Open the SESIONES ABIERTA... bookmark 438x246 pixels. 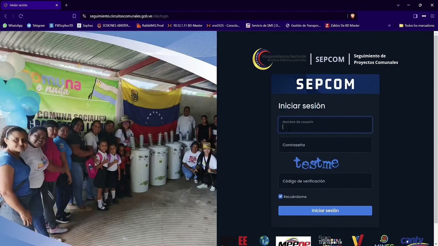coord(114,26)
